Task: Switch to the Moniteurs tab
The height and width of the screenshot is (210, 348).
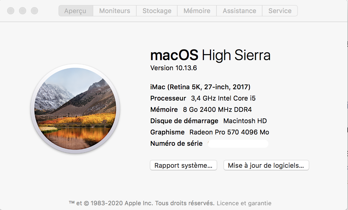Action: (115, 11)
